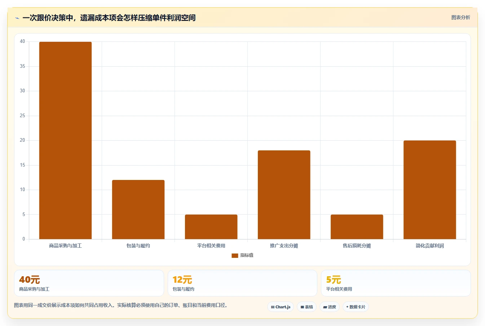The height and width of the screenshot is (326, 485).
Task: Click the y-axis value 20
Action: click(22, 140)
